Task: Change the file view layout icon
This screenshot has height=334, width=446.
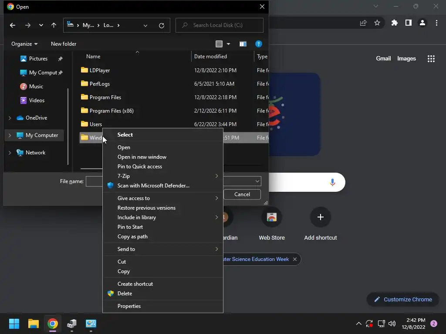Action: click(219, 44)
